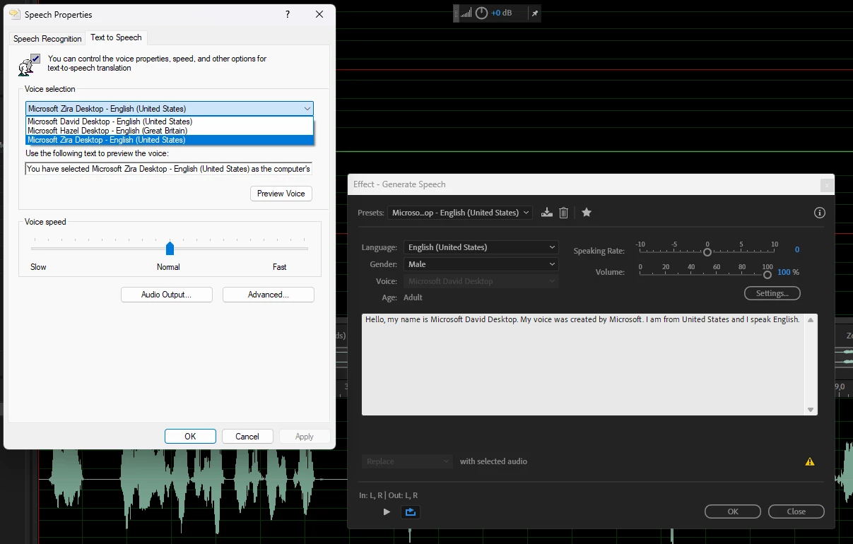Save the preset in Generate Speech
Screen dimensions: 853x544
546,213
